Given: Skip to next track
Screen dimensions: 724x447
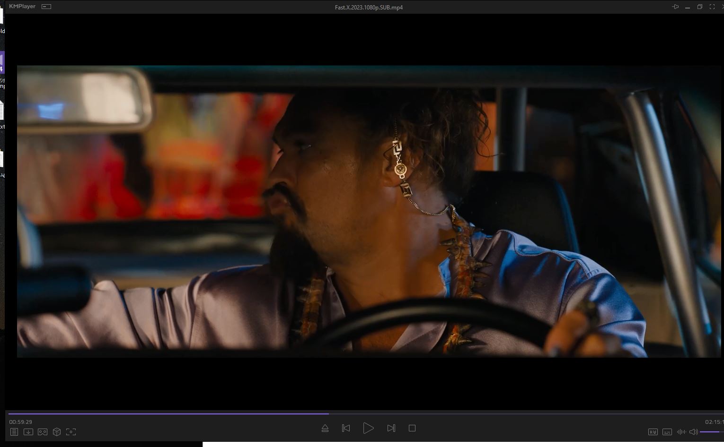Looking at the screenshot, I should (391, 428).
